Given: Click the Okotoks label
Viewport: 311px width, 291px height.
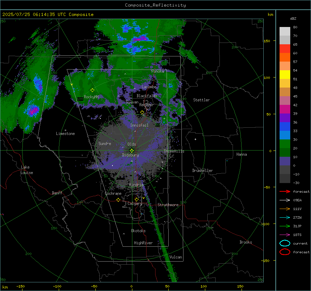Looking at the screenshot, I should click(x=138, y=231).
